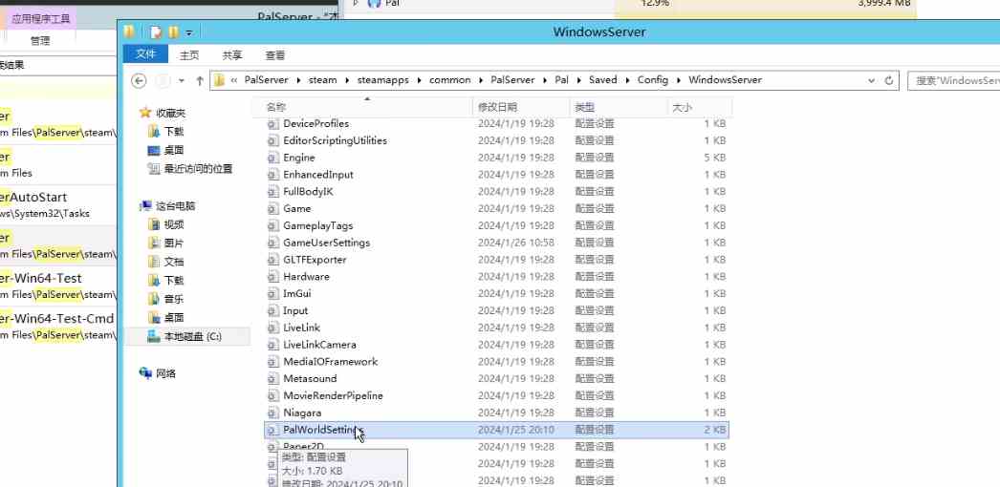
Task: Select the Engine config file icon
Action: [x=273, y=158]
